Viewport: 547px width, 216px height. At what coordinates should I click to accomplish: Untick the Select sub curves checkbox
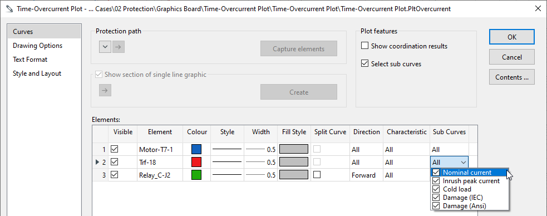pos(364,64)
